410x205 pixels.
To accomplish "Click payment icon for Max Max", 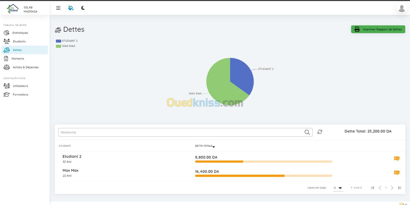I will (x=397, y=173).
